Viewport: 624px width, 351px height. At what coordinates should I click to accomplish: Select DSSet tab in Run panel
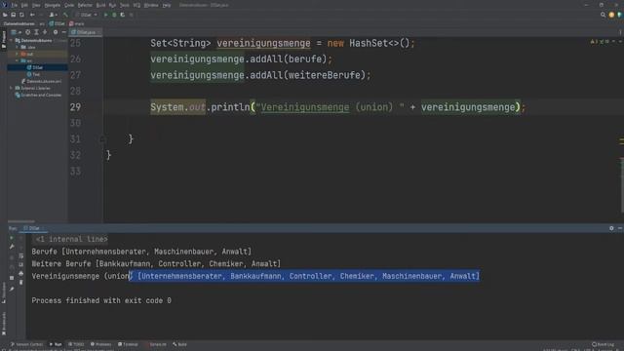click(34, 228)
